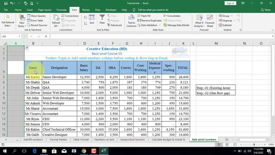Open the Developer tab
Image resolution: width=275 pixels, height=155 pixels.
coord(111,10)
